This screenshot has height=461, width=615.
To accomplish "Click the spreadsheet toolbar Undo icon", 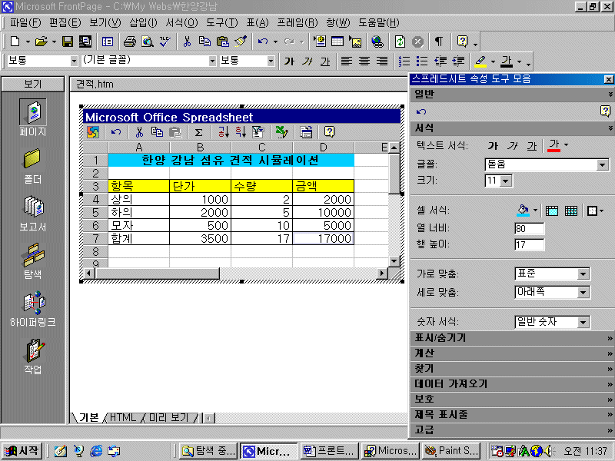I will click(x=116, y=132).
